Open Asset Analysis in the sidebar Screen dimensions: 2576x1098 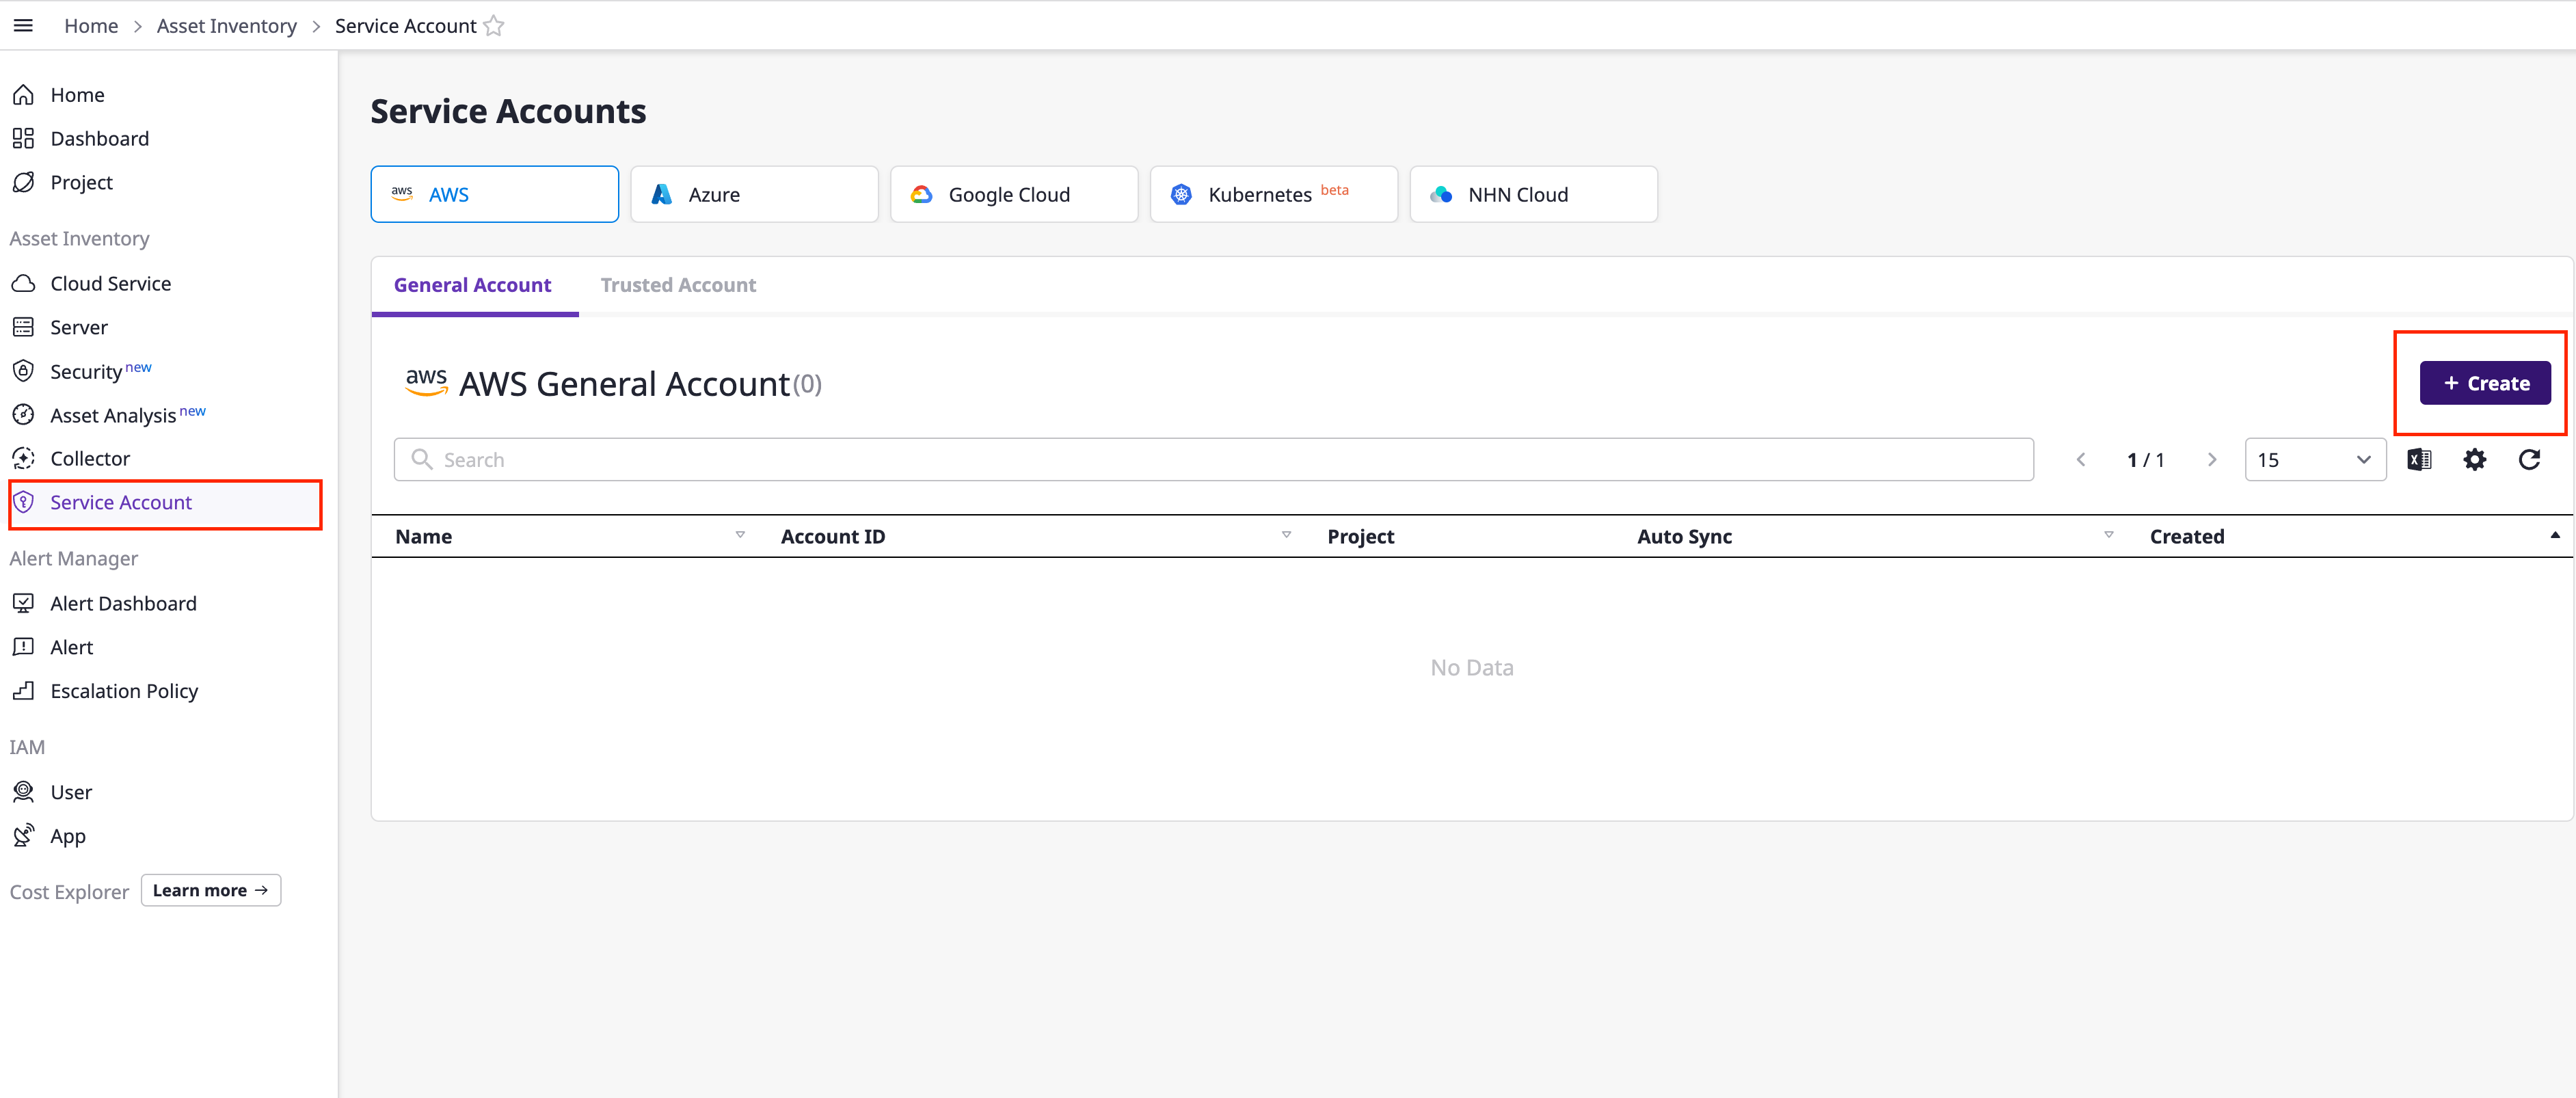click(113, 415)
